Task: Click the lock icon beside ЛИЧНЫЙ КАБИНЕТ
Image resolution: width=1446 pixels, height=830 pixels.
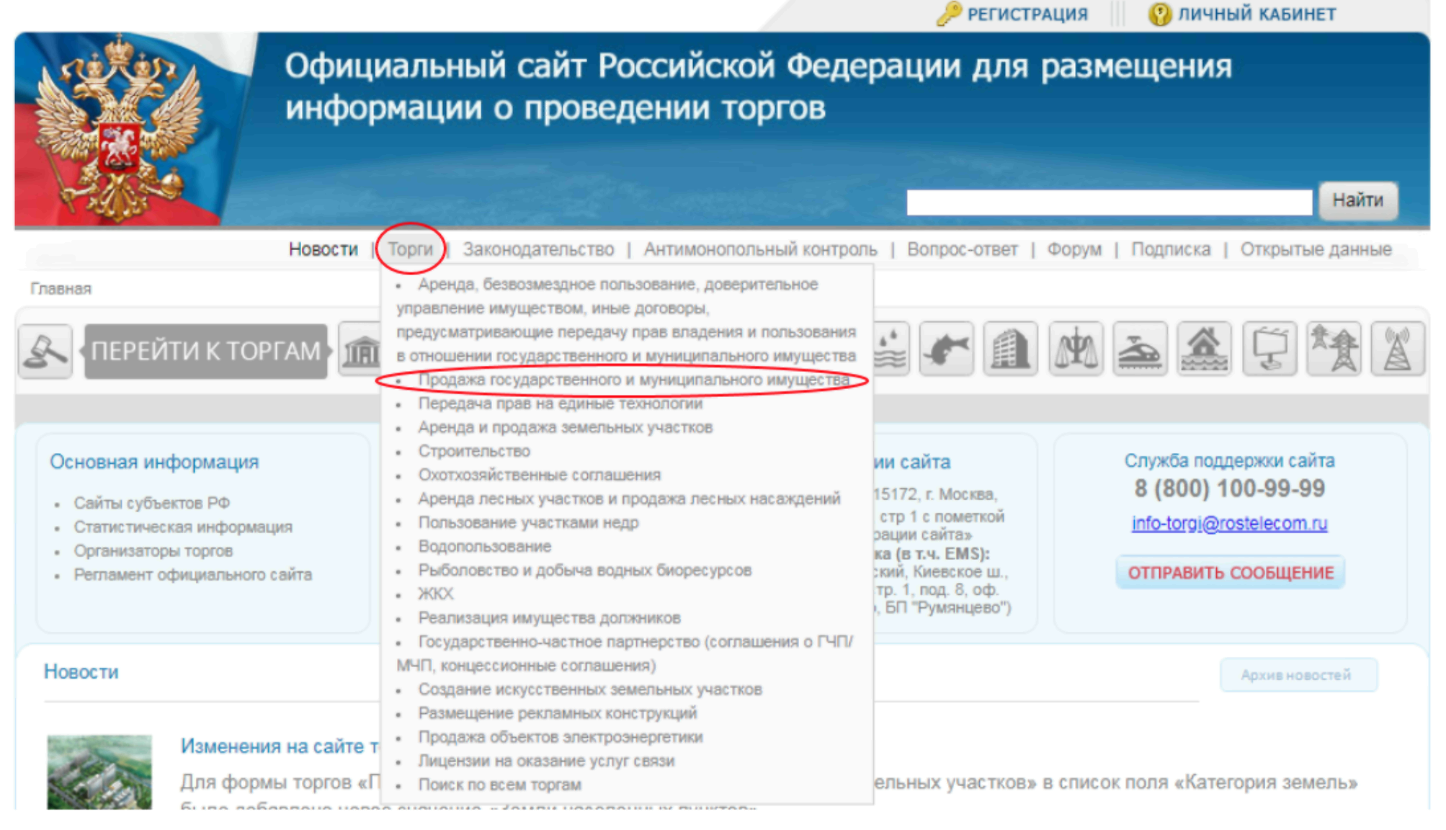Action: (x=1159, y=14)
